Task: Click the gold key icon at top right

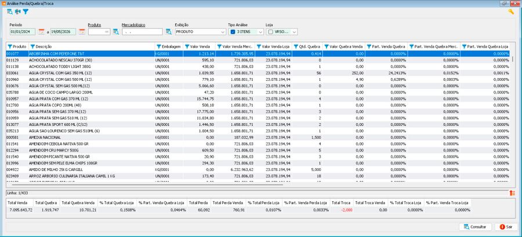Action: [511, 12]
